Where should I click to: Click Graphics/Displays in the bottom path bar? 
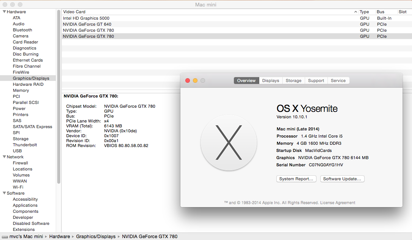pos(96,237)
